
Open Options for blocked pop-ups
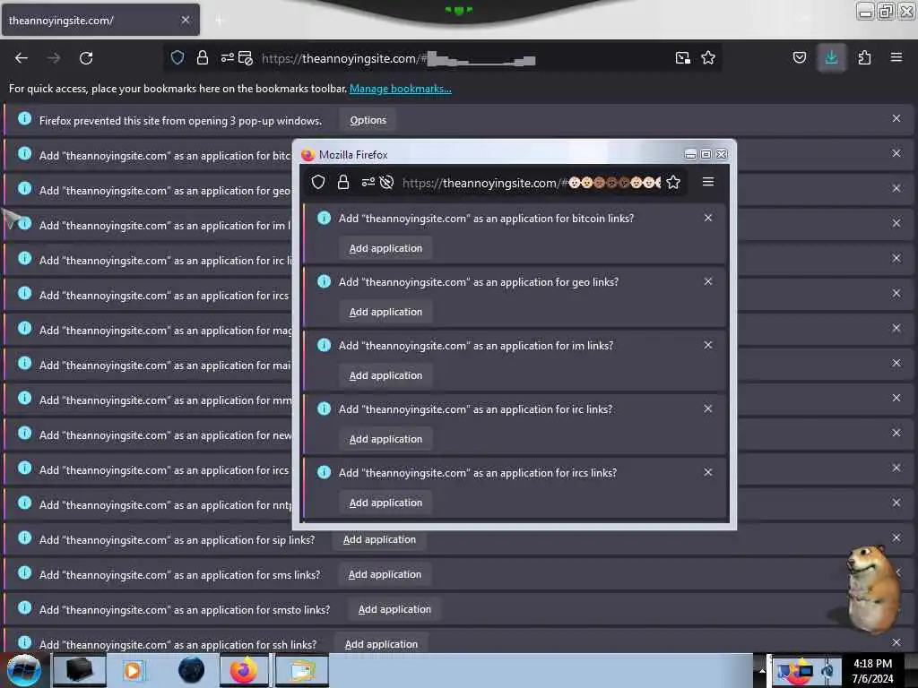368,120
